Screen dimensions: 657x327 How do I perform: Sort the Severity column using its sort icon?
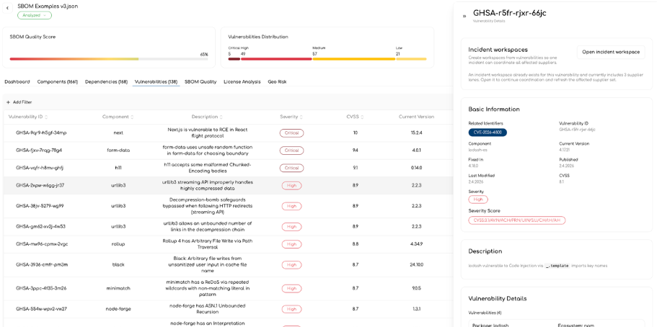coord(301,117)
